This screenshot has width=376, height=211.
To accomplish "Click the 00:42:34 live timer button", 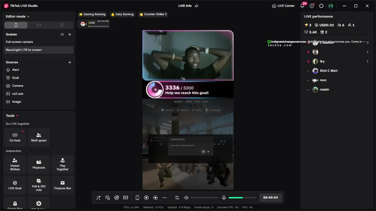I will [x=271, y=198].
